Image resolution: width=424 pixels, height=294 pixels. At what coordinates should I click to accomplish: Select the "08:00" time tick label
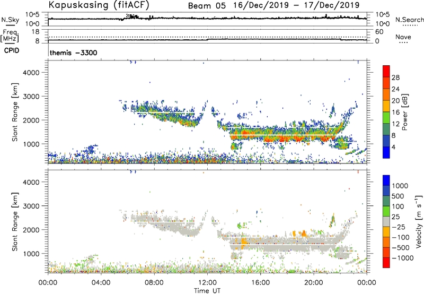[x=154, y=283]
